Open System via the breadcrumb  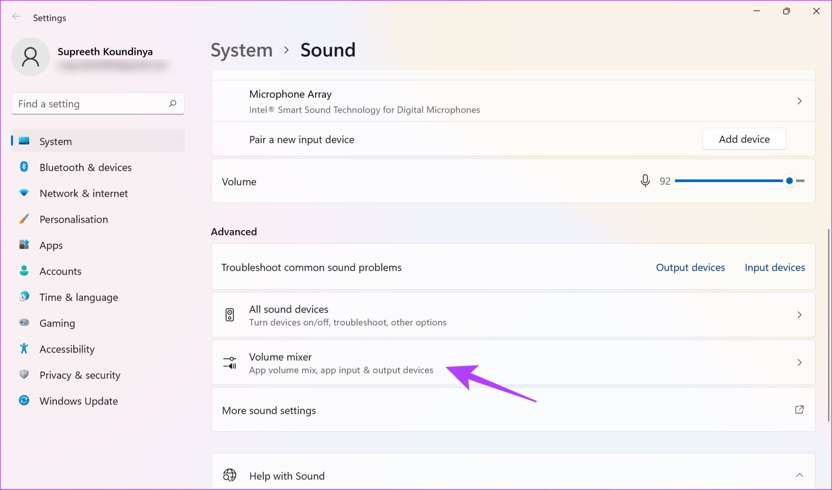coord(241,50)
